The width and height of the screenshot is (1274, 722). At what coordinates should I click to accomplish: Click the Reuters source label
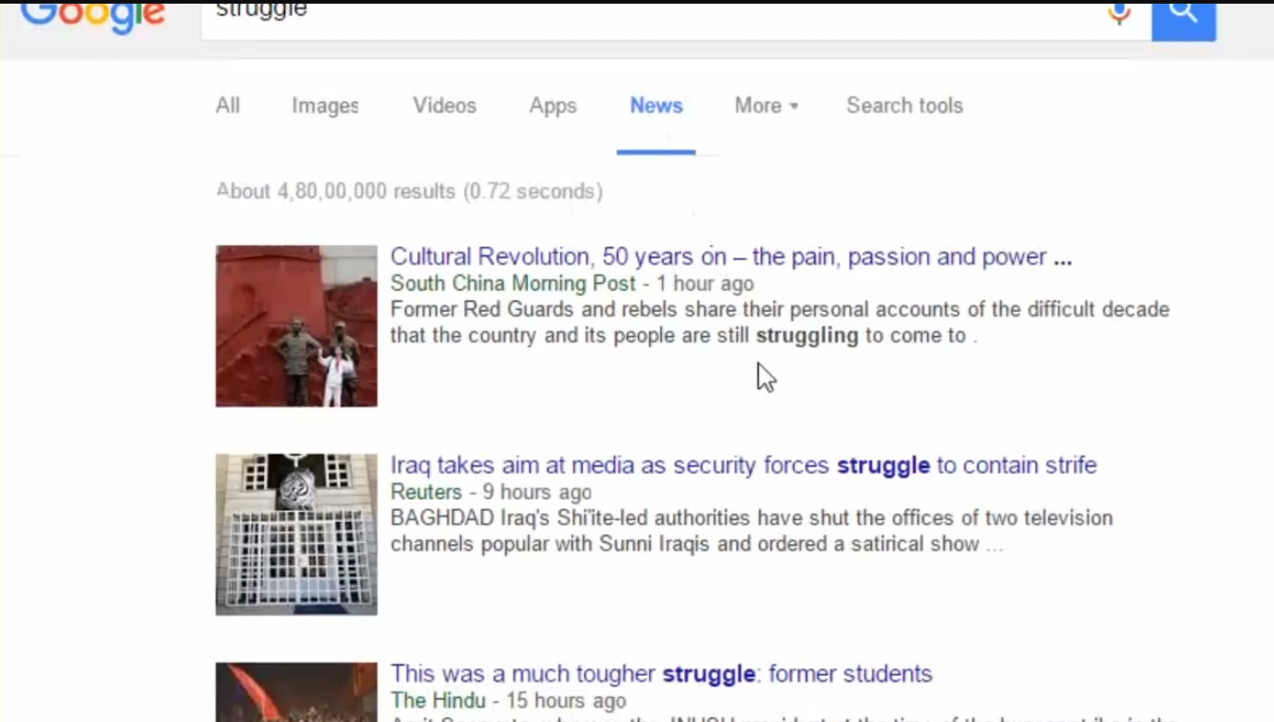click(x=426, y=492)
